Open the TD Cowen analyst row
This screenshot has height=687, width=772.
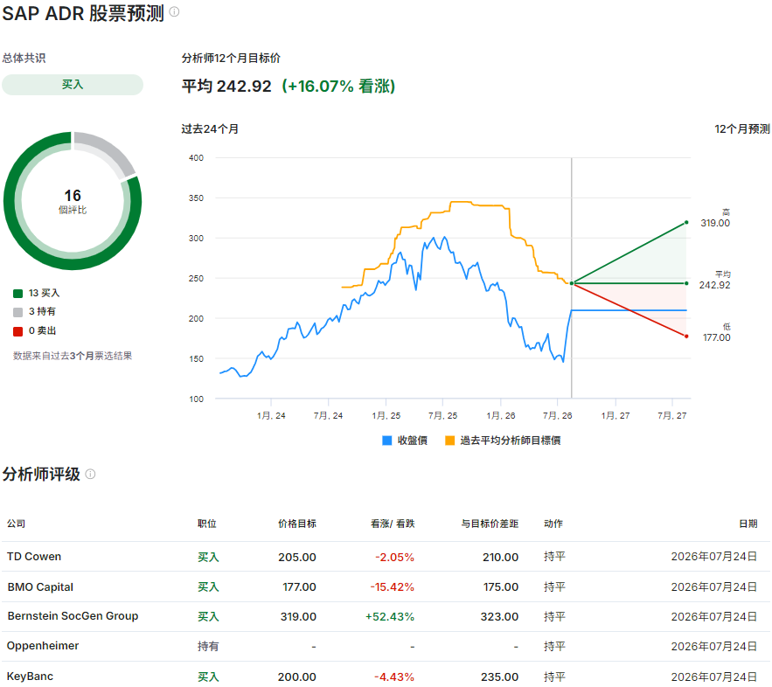pyautogui.click(x=386, y=557)
